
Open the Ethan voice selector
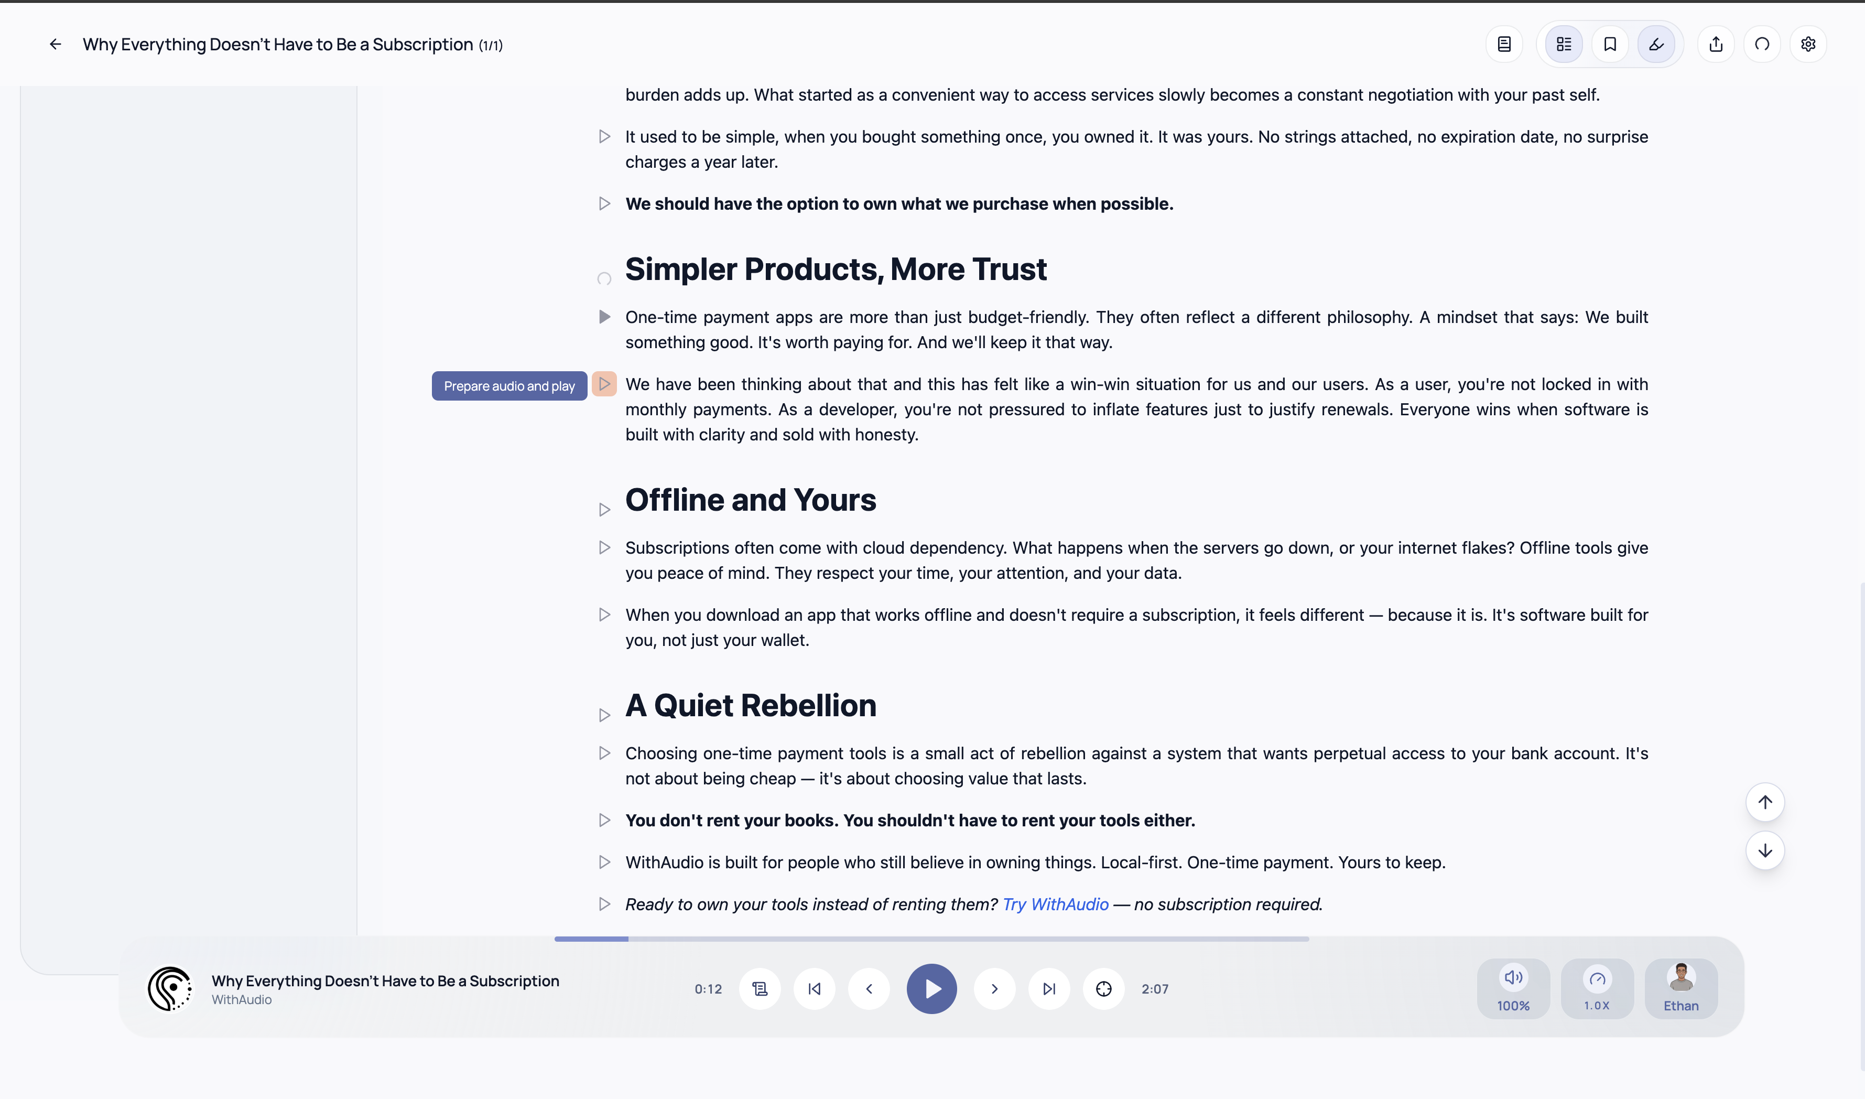click(1680, 989)
